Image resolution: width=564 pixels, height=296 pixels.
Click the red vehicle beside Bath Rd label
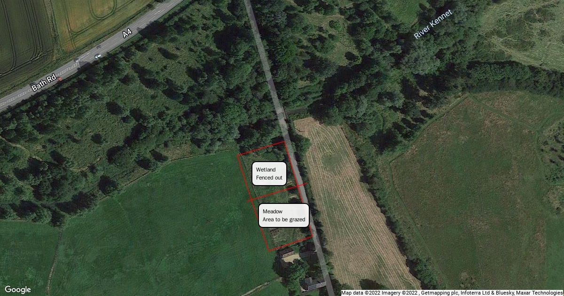pyautogui.click(x=59, y=79)
